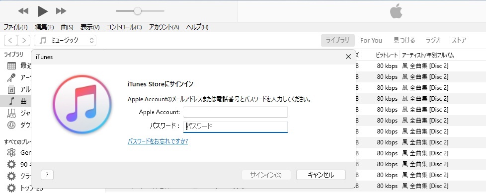Skip ahead with the fast-forward icon
Screen dimensions: 486x193
tap(61, 11)
